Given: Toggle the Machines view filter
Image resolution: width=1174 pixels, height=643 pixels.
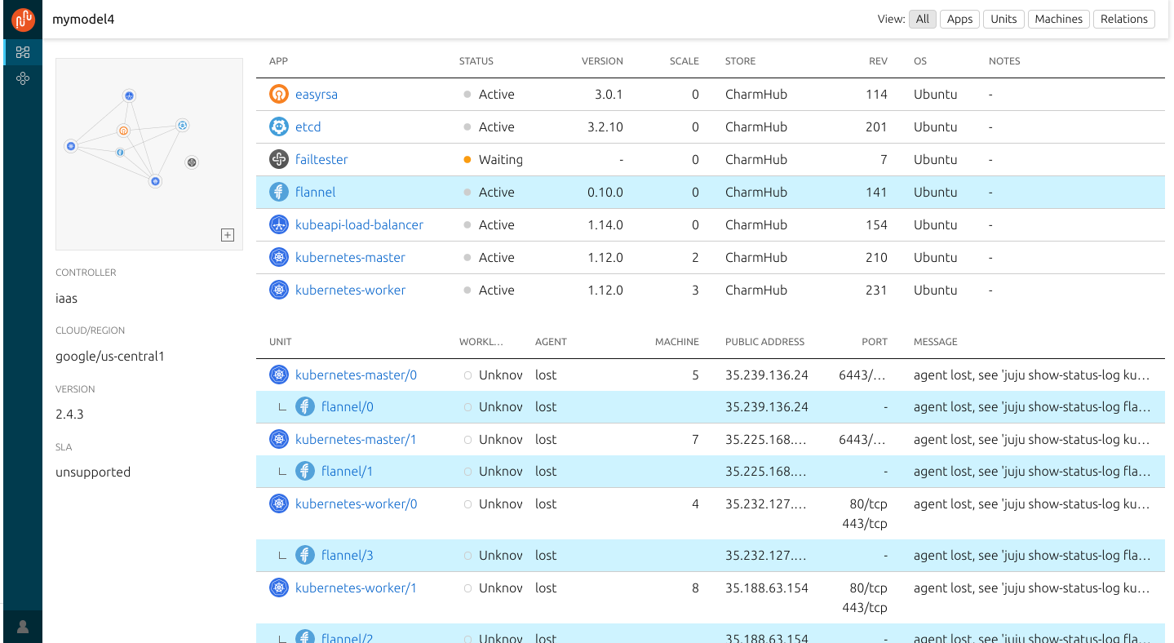Looking at the screenshot, I should click(x=1058, y=19).
